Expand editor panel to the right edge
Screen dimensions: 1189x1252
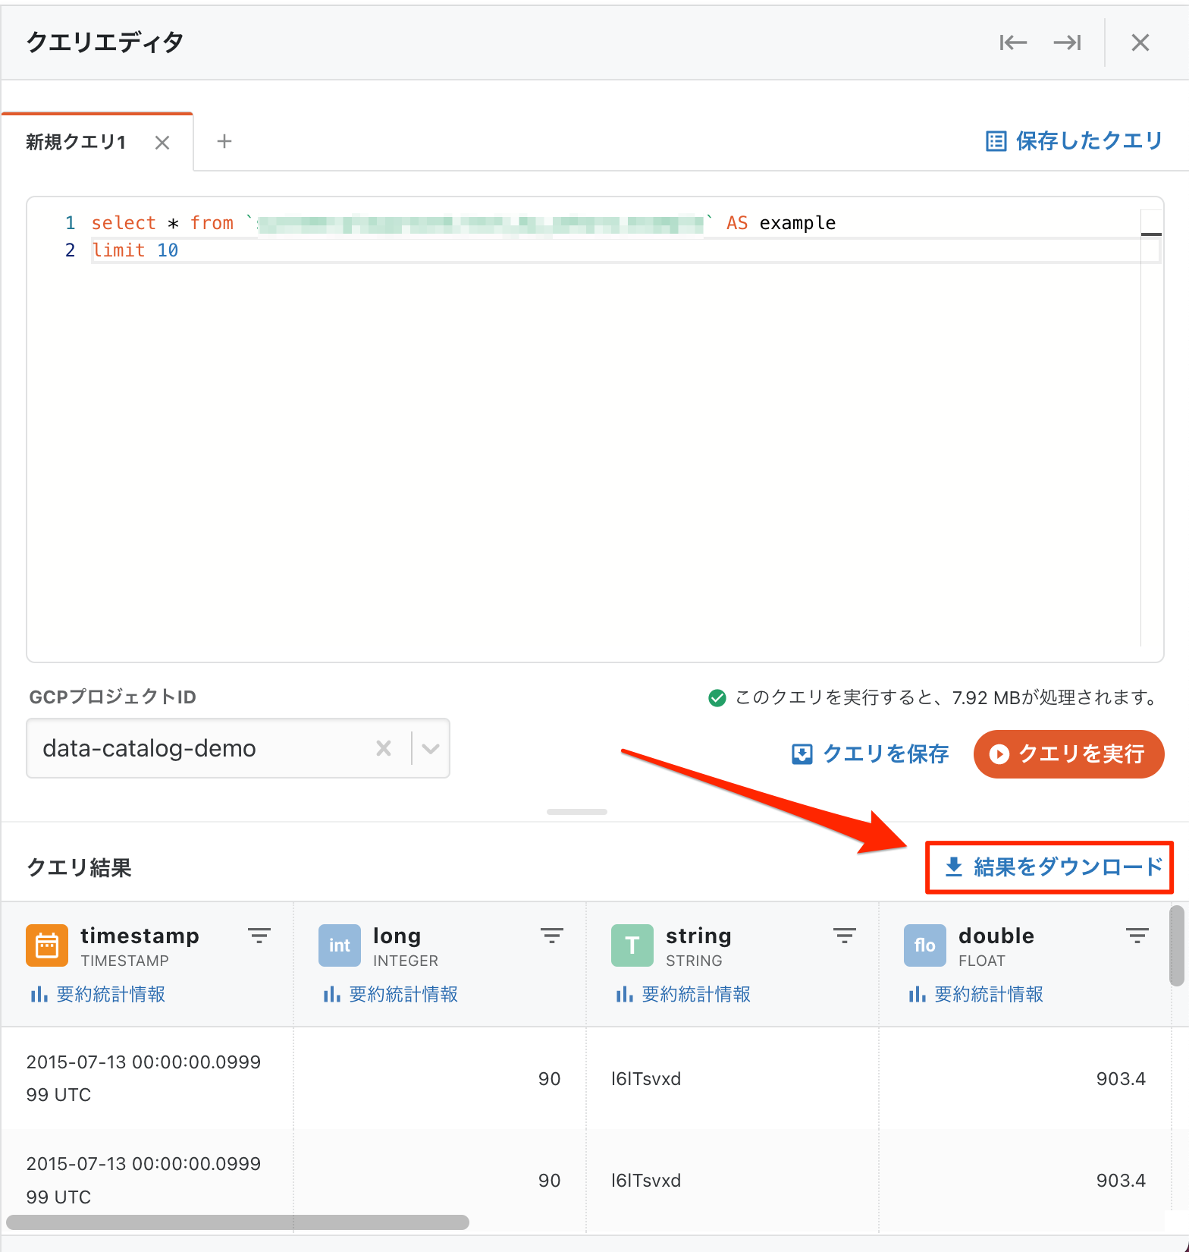(x=1068, y=42)
